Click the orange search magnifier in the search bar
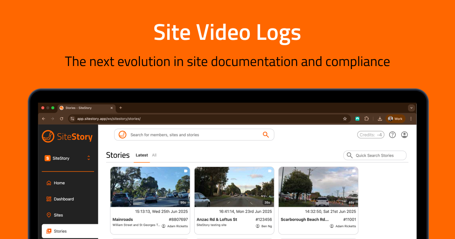 tap(265, 135)
